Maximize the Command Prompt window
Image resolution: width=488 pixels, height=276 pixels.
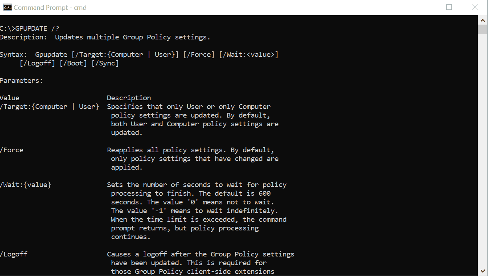click(449, 7)
